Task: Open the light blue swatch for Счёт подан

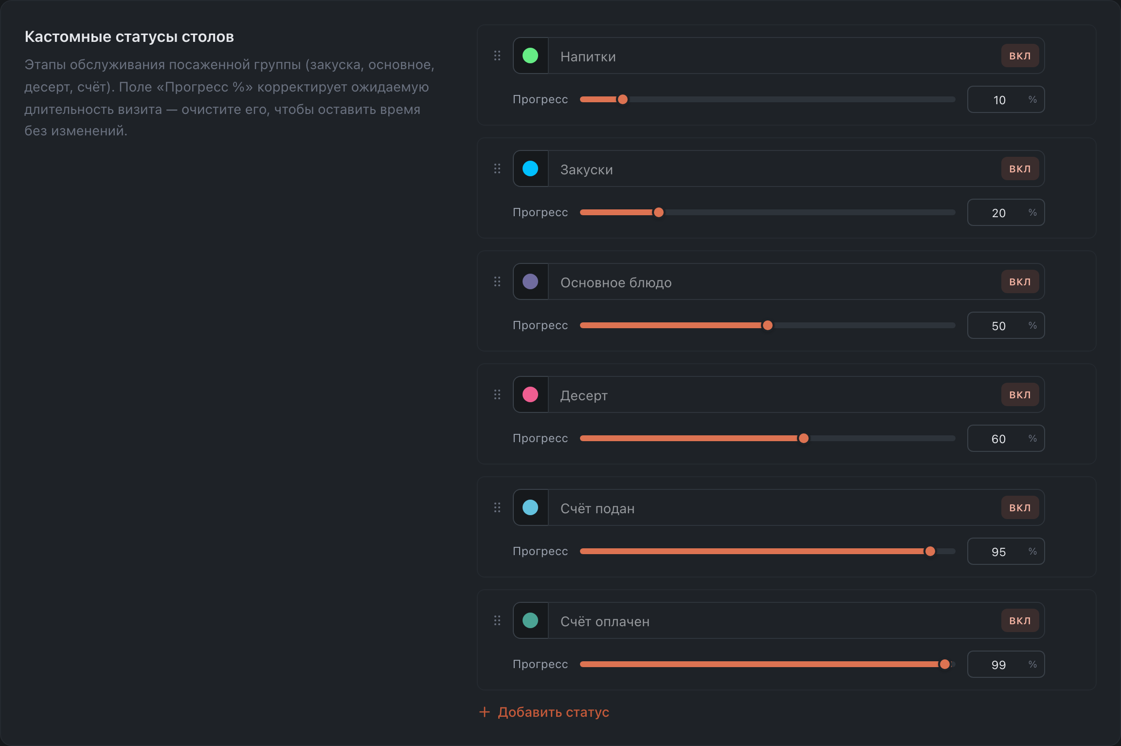Action: point(530,507)
